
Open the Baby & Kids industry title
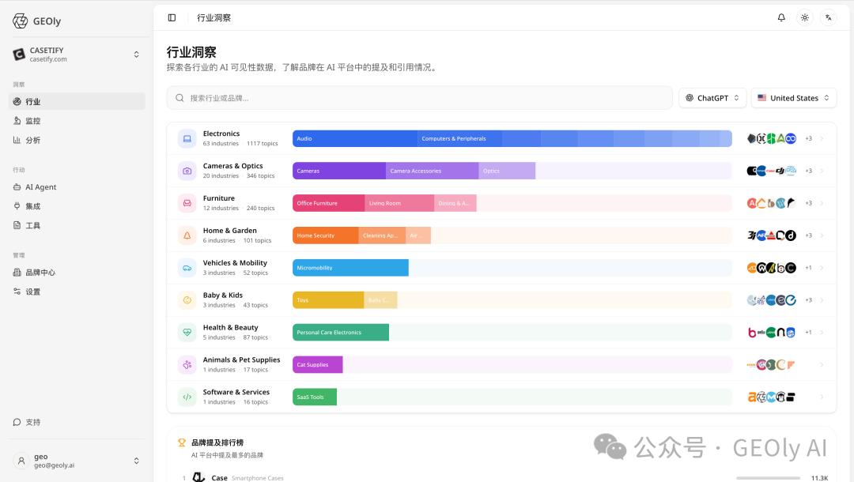tap(223, 295)
